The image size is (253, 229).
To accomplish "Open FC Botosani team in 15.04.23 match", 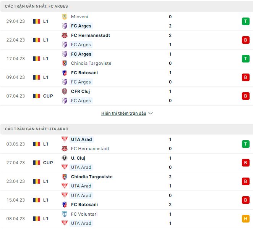I will coord(84,205).
